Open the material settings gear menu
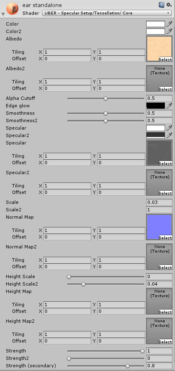Viewport: 175px width, 371px height. (x=169, y=5)
